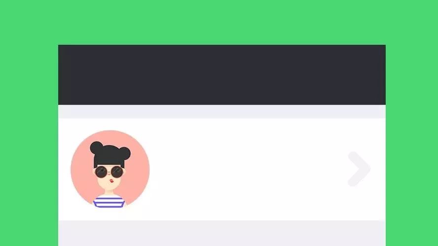Click the striped shirt on the avatar
Image resolution: width=438 pixels, height=246 pixels.
(109, 202)
